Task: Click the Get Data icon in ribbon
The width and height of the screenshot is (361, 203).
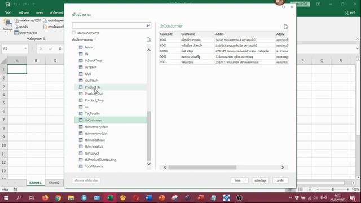Action: pos(7,27)
